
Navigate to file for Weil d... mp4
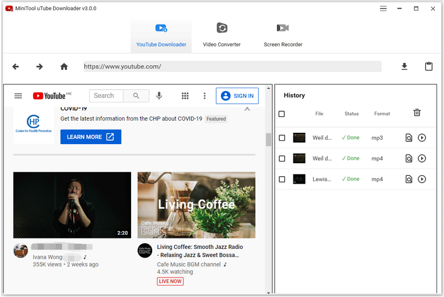click(409, 159)
